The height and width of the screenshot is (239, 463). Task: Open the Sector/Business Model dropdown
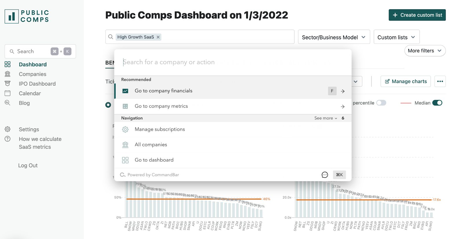pyautogui.click(x=334, y=37)
